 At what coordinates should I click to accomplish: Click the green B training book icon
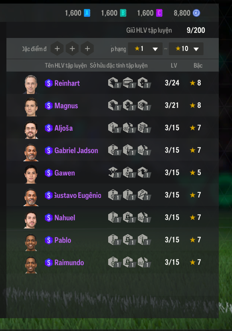123,13
